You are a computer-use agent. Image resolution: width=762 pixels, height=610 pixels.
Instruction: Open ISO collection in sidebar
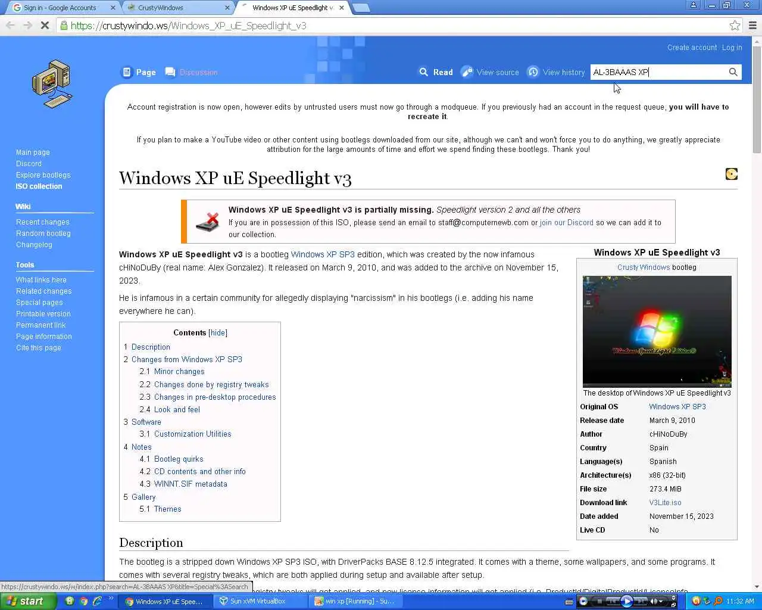pyautogui.click(x=39, y=186)
